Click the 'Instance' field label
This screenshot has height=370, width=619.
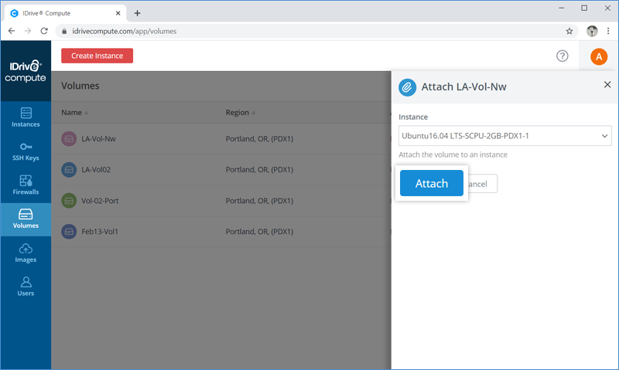(x=413, y=117)
